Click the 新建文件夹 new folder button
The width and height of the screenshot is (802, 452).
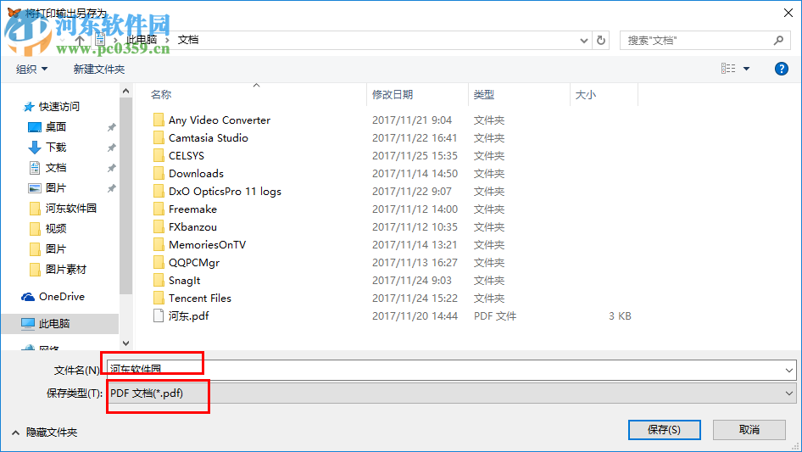pyautogui.click(x=98, y=69)
